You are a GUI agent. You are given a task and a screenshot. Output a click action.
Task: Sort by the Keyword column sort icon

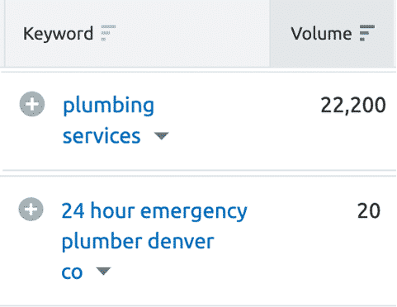click(108, 33)
